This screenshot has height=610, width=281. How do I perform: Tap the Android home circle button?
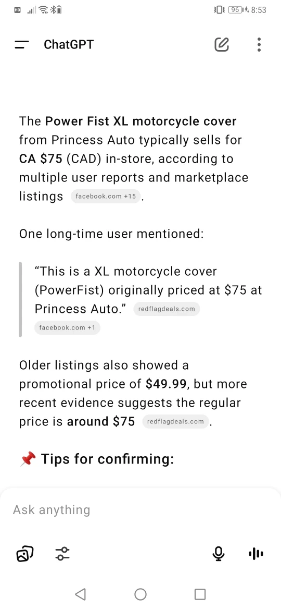[x=140, y=594]
